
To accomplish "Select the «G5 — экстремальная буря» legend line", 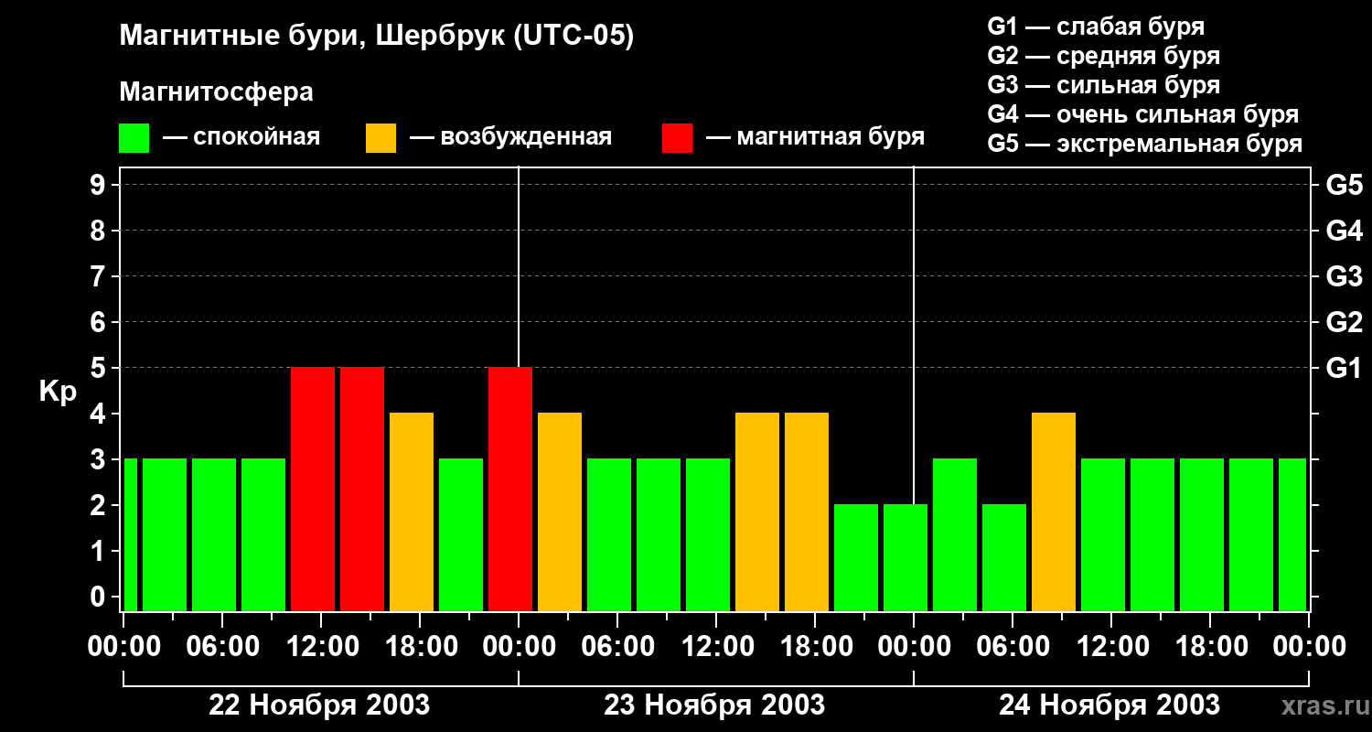I will click(1145, 144).
